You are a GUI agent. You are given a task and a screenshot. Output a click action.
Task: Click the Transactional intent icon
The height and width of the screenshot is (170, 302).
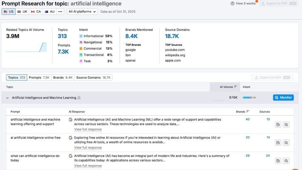tap(81, 55)
